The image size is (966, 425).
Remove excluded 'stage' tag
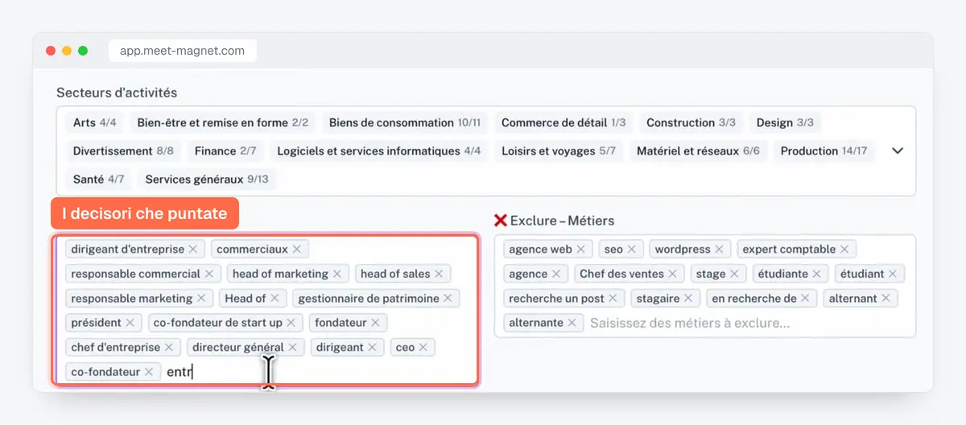[735, 274]
